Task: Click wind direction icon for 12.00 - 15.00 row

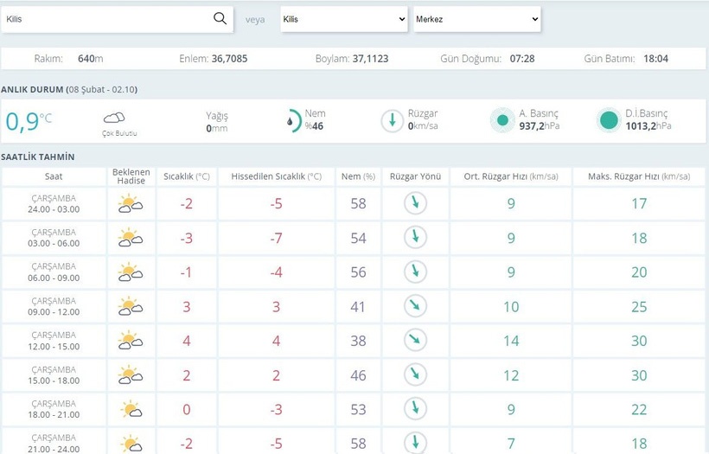Action: pyautogui.click(x=415, y=340)
